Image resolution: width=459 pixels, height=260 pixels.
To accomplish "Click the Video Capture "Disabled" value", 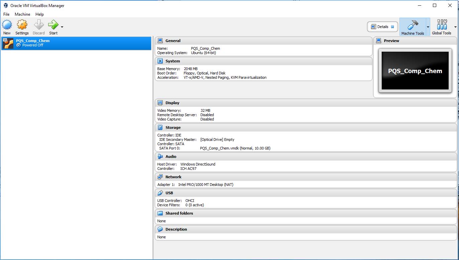I will tap(207, 119).
